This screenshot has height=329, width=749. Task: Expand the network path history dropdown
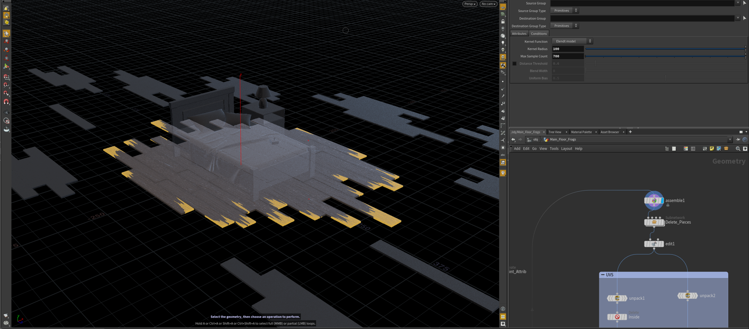click(x=730, y=140)
